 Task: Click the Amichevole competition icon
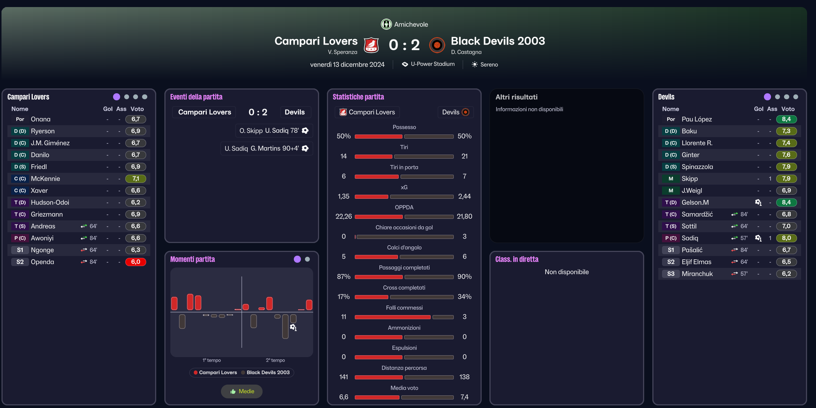386,24
